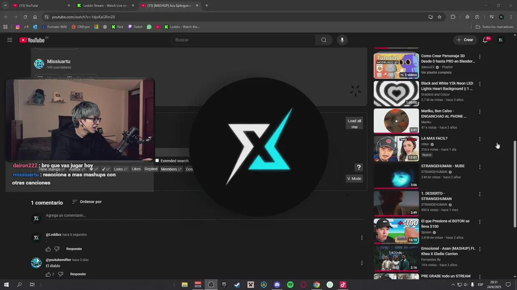Viewport: 517px width, 290px height.
Task: Open a new Chrome tab
Action: (207, 6)
